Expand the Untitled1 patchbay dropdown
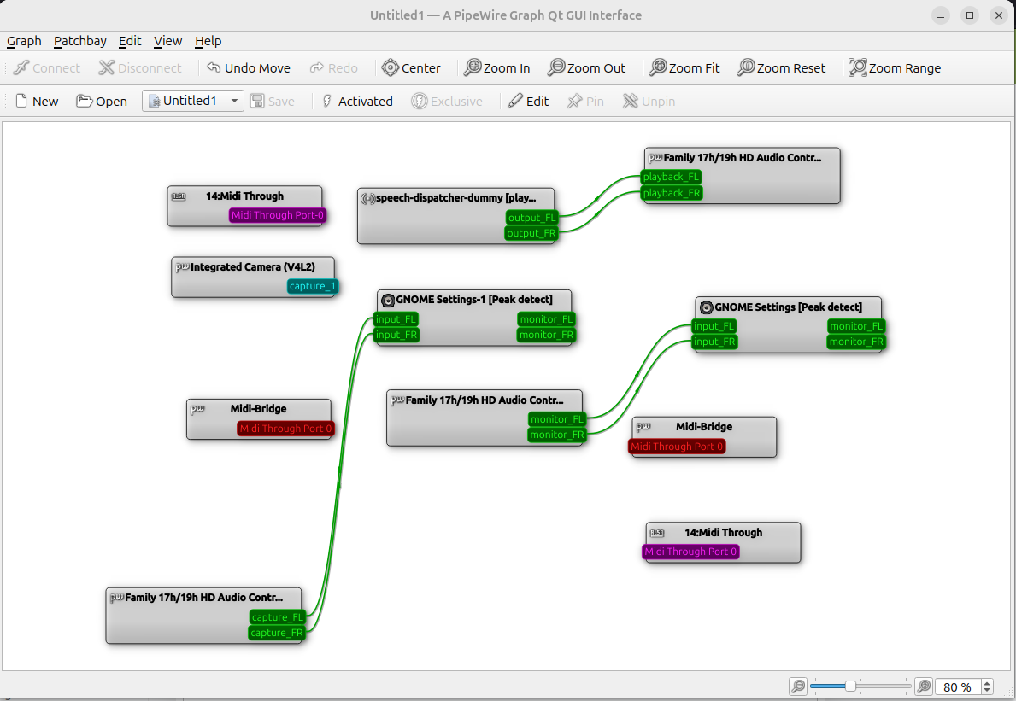 coord(234,102)
